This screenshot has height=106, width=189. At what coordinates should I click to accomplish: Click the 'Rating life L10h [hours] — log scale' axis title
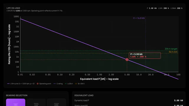(x=9, y=44)
